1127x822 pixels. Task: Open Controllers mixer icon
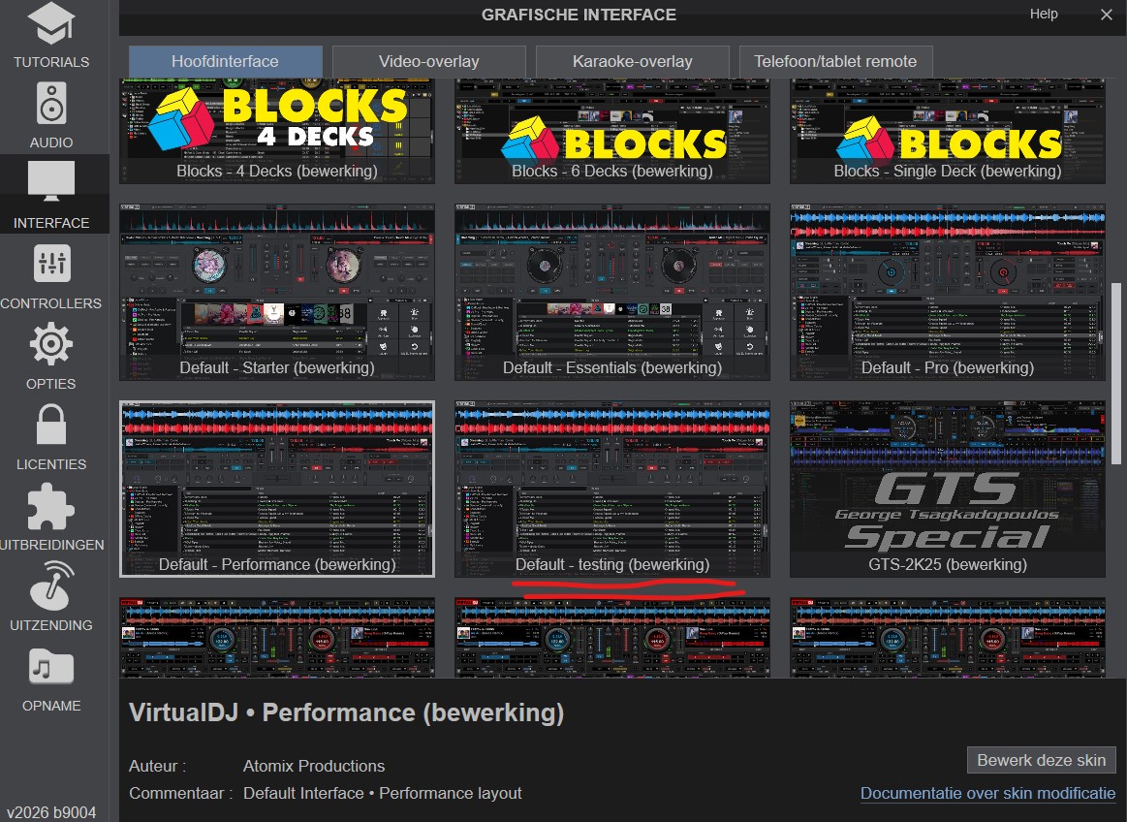[50, 265]
